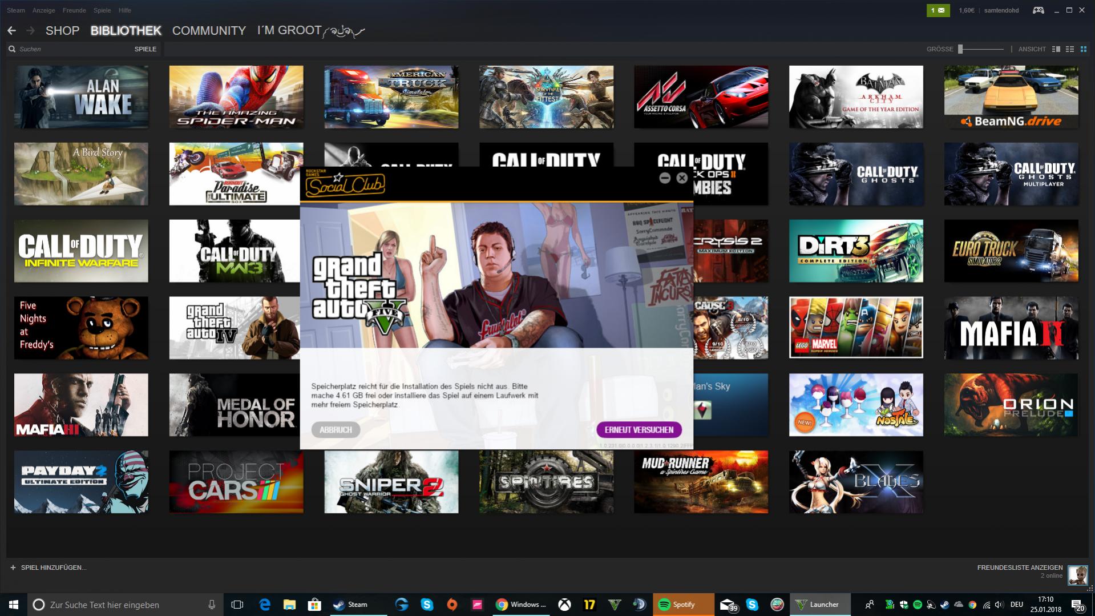
Task: Open the friend avatar in bottom corner
Action: [1078, 574]
